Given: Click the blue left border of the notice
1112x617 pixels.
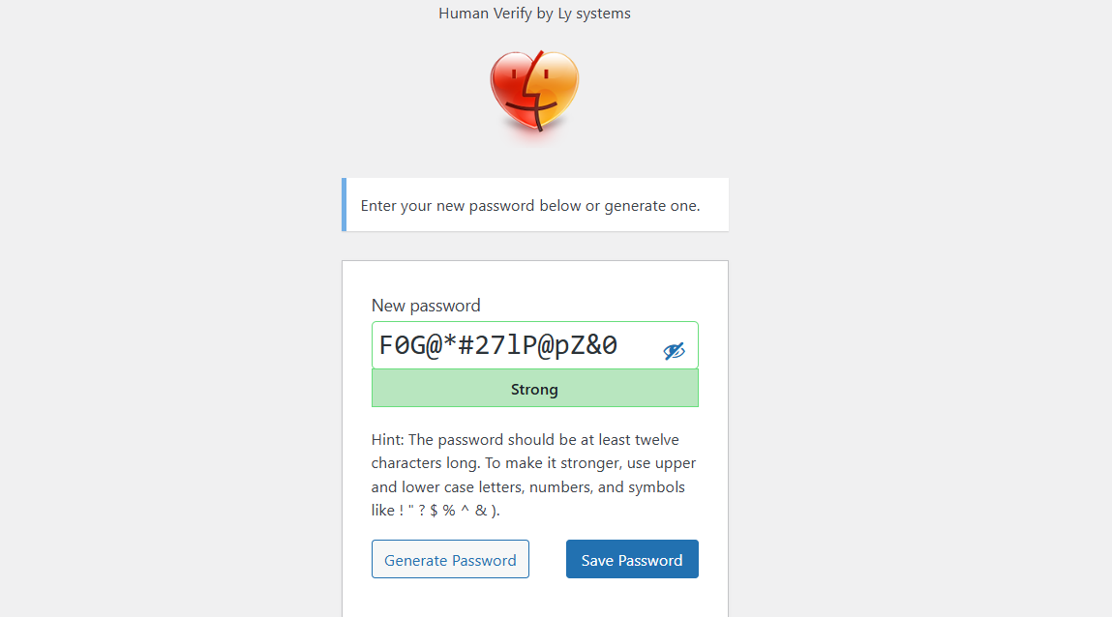Looking at the screenshot, I should (344, 205).
